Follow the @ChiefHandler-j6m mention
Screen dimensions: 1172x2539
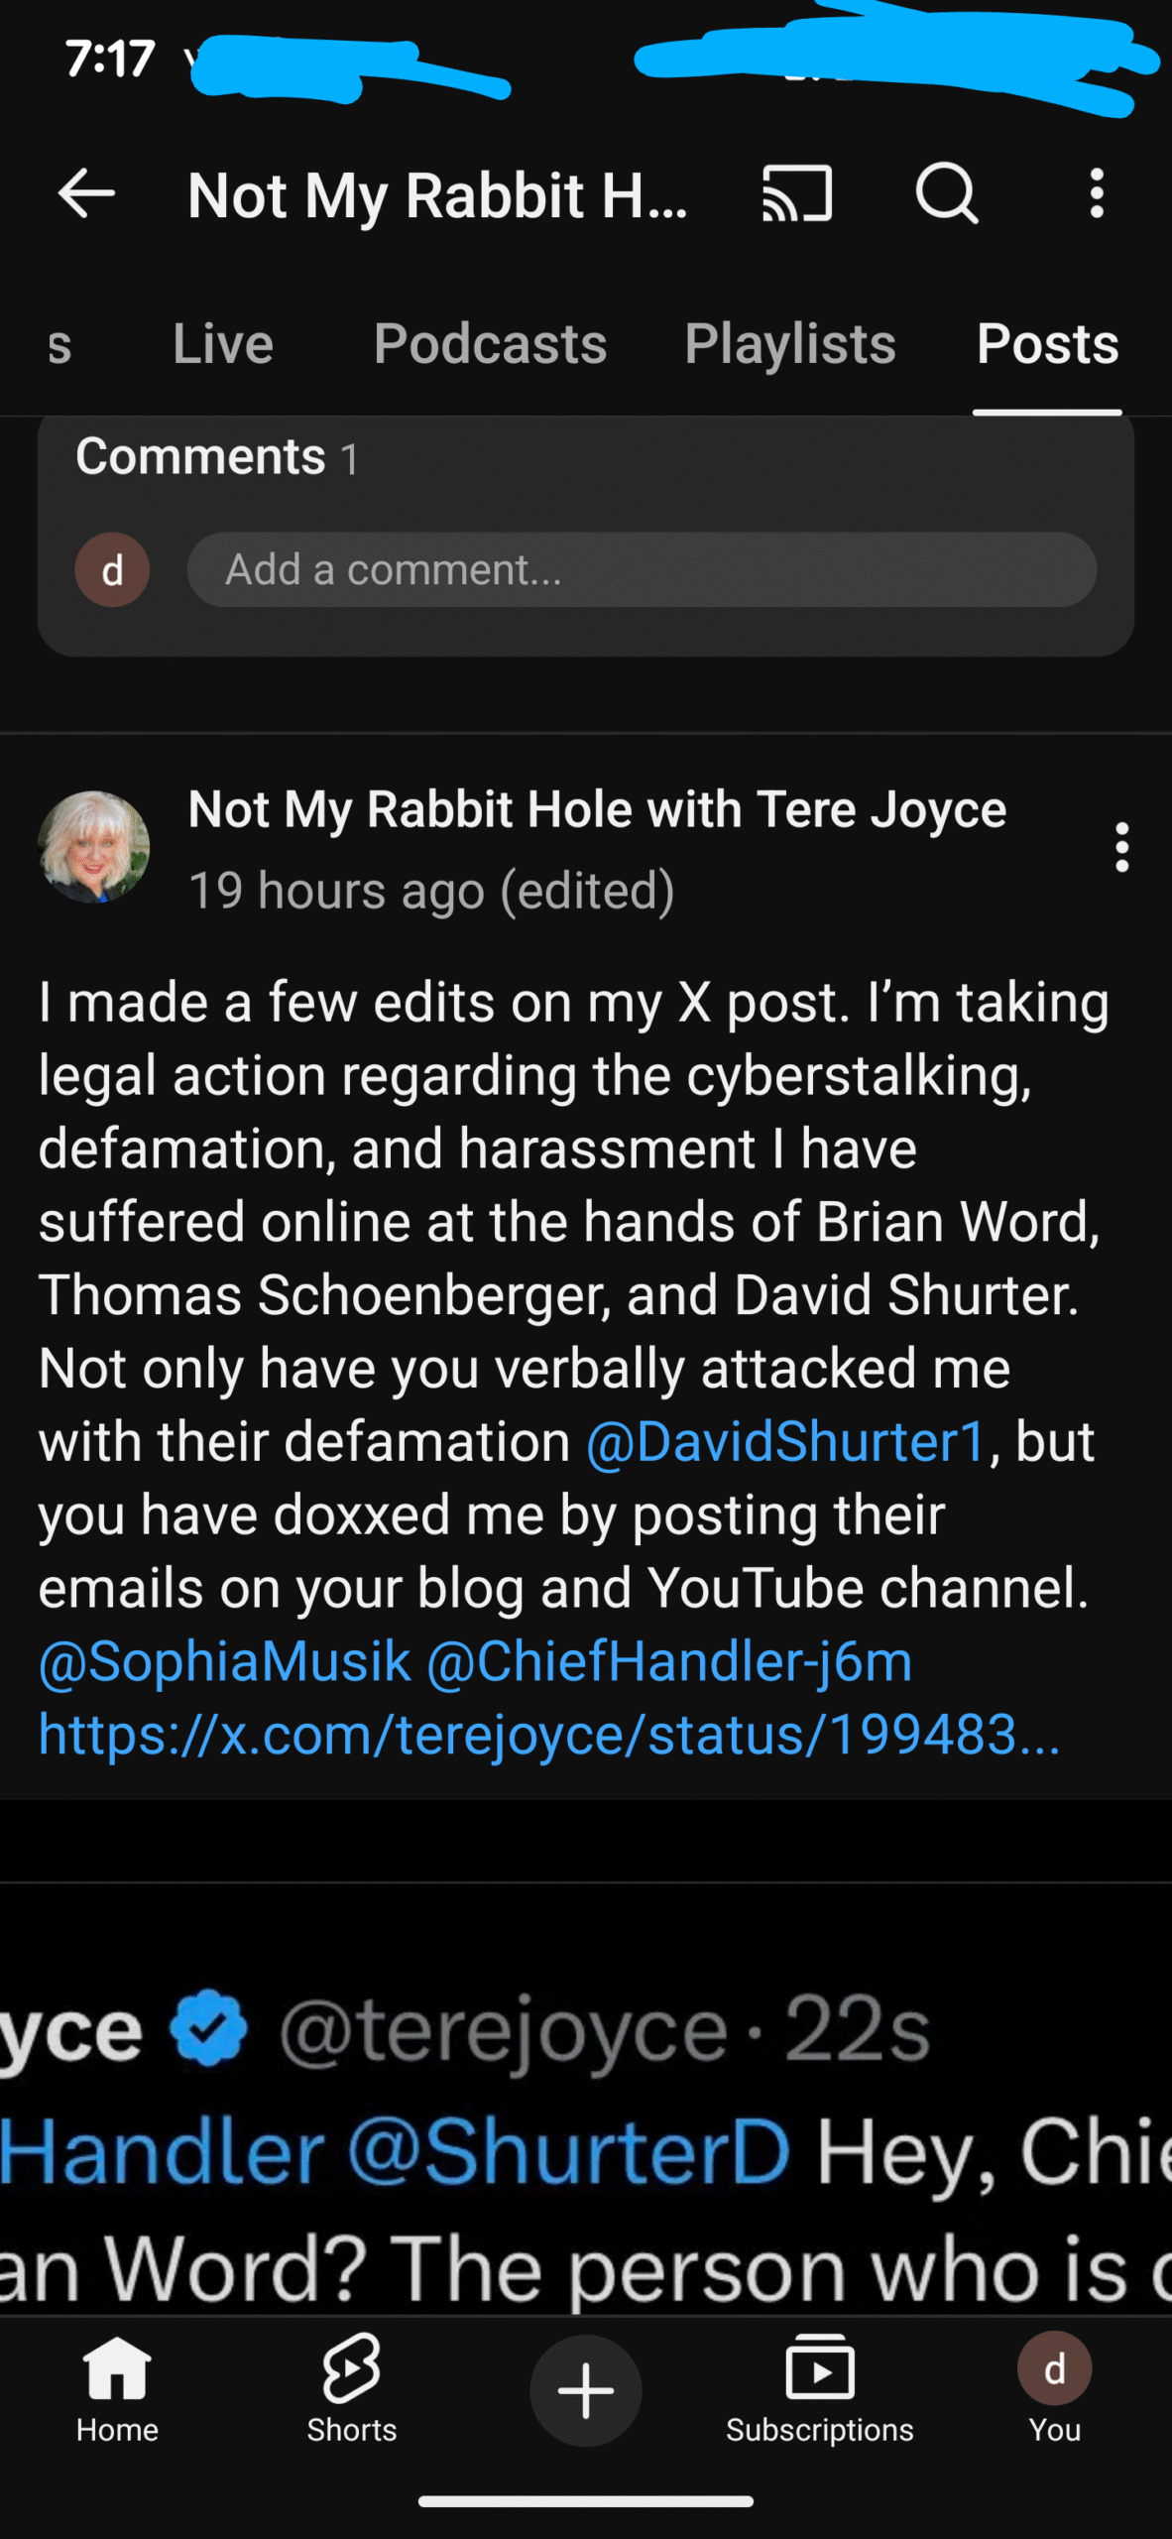669,1661
